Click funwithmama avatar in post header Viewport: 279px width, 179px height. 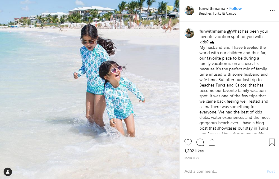[x=189, y=10]
